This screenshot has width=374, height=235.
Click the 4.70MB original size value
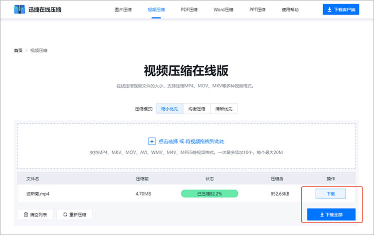point(143,194)
